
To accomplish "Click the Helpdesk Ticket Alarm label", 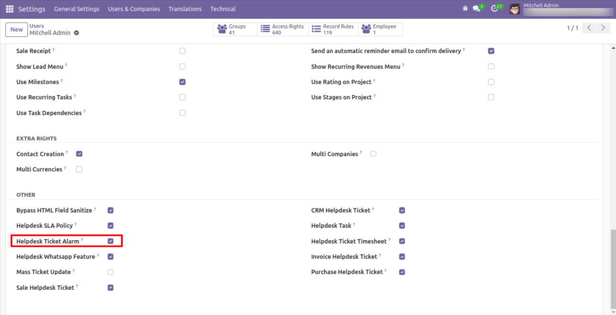I will pyautogui.click(x=48, y=241).
